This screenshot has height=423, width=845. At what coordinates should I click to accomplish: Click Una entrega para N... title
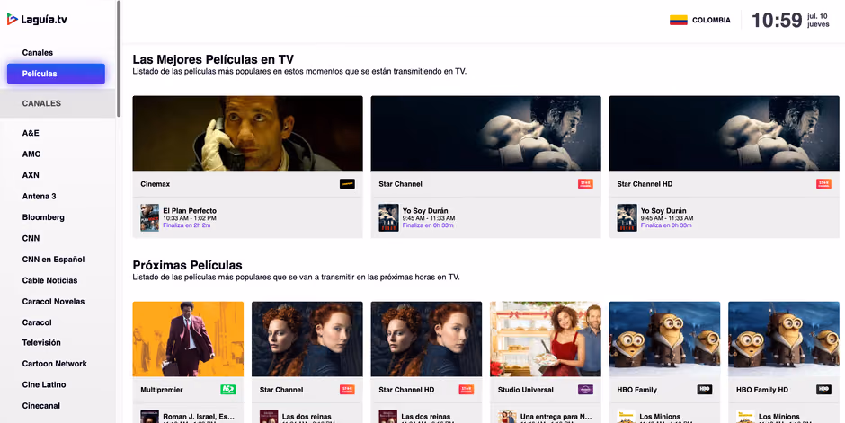(556, 417)
